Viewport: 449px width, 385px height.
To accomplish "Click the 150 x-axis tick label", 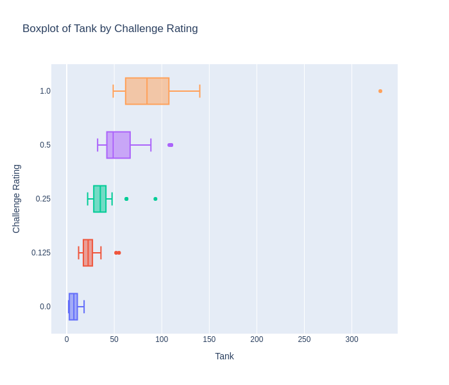I will pyautogui.click(x=209, y=339).
